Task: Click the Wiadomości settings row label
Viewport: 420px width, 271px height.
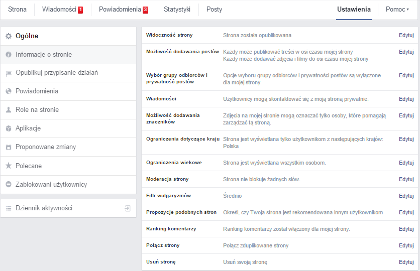Action: pyautogui.click(x=161, y=99)
